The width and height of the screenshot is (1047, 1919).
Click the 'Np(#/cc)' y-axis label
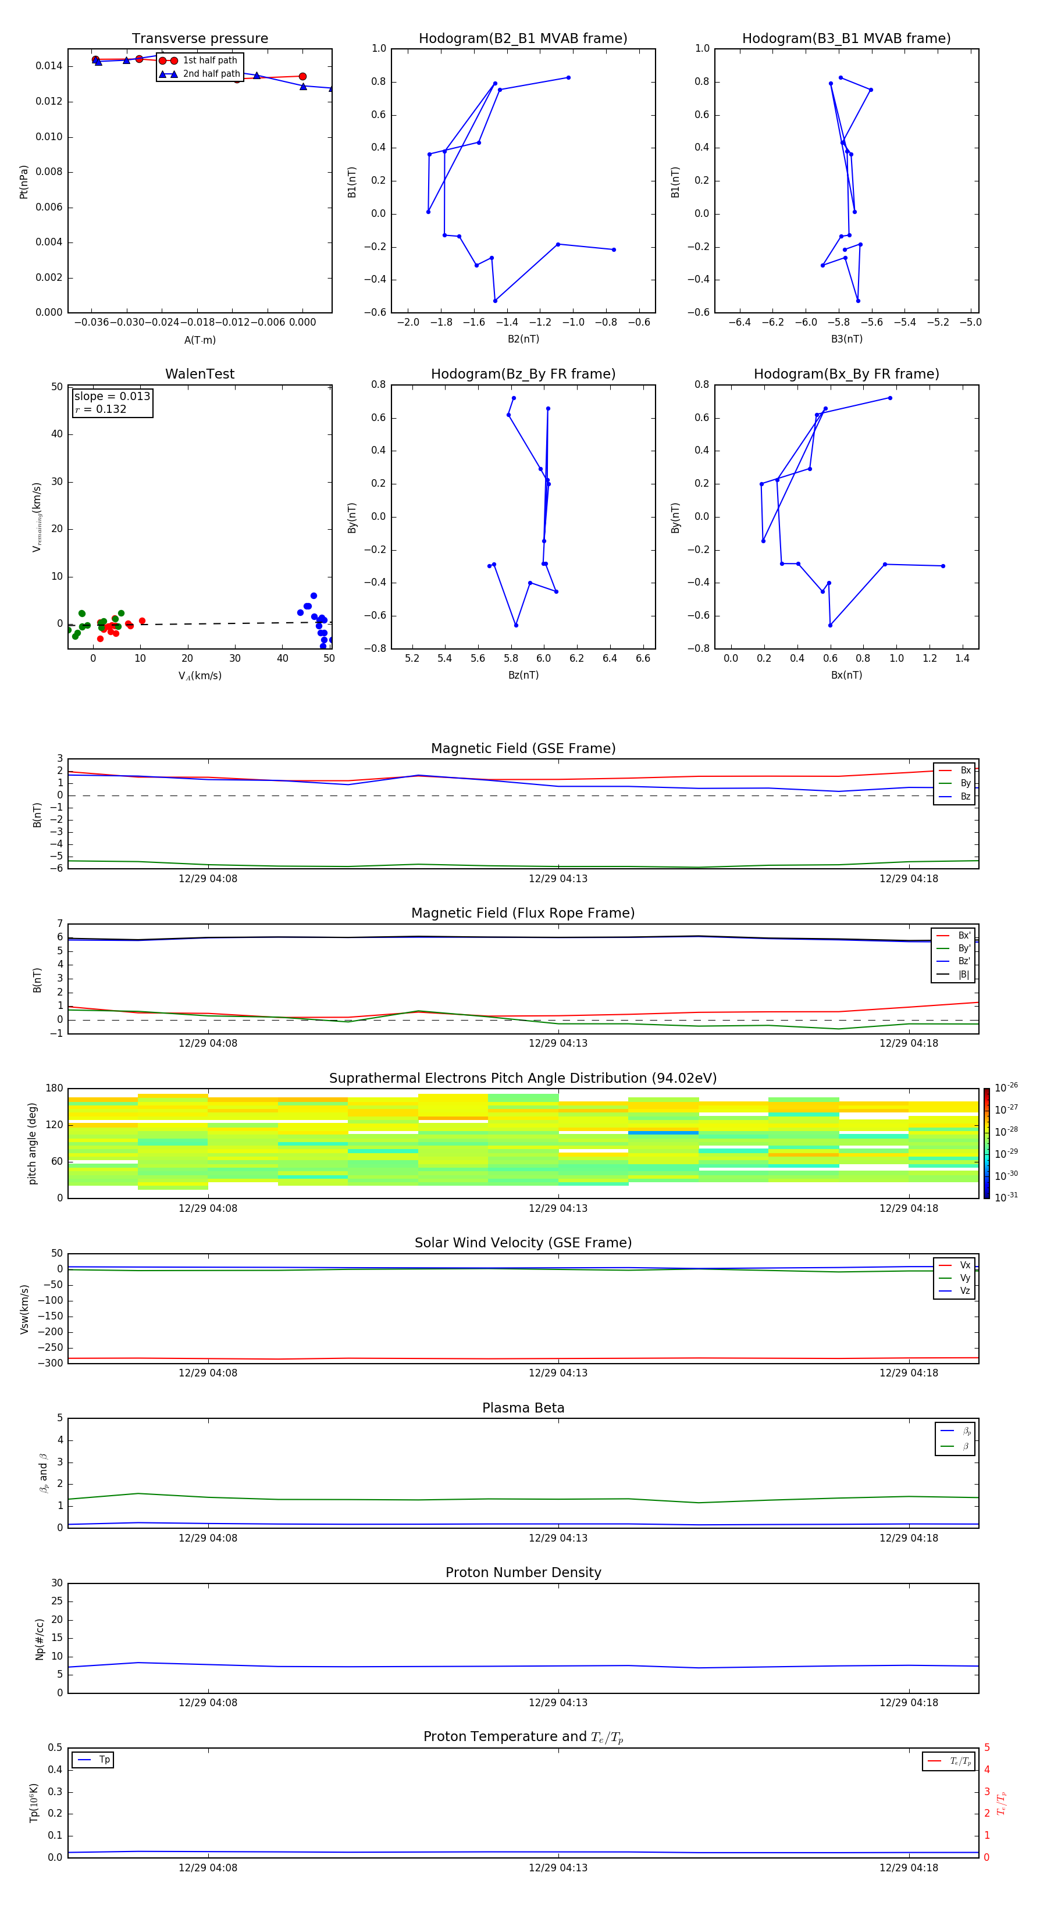(x=40, y=1639)
